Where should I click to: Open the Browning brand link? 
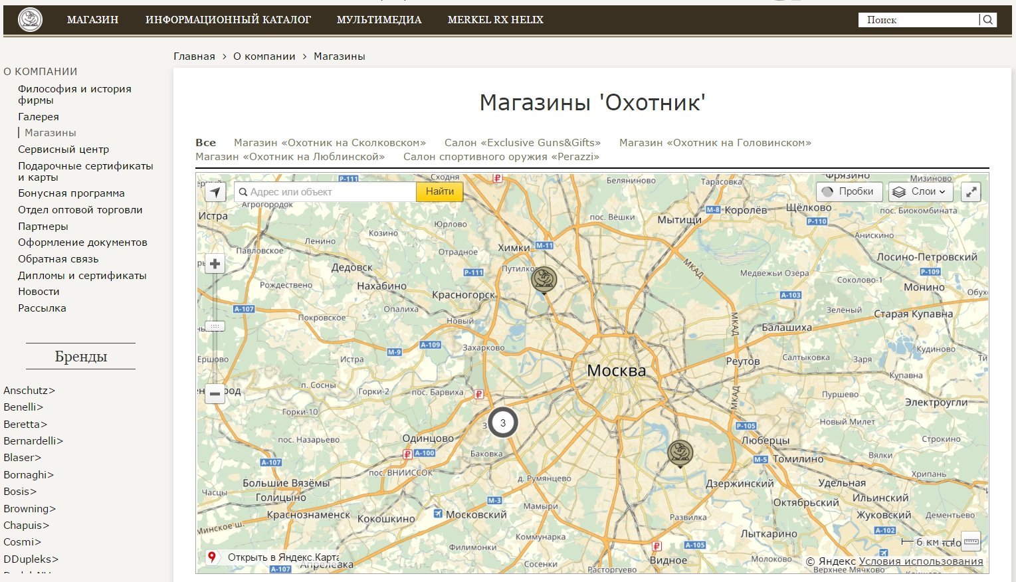(29, 508)
